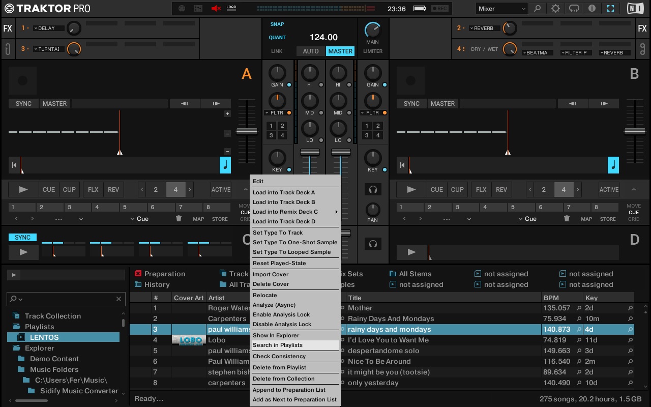Choose Search in Playlists menu item
This screenshot has width=651, height=407.
tap(295, 345)
